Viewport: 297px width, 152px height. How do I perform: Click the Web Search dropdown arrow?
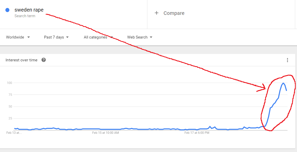click(x=151, y=37)
